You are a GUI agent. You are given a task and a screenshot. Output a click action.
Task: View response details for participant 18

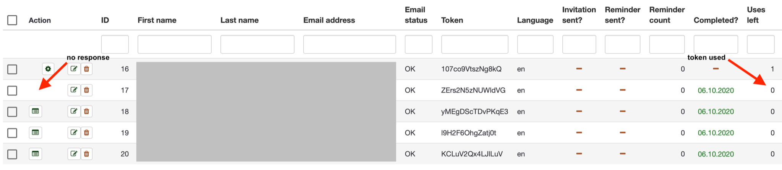(x=36, y=111)
